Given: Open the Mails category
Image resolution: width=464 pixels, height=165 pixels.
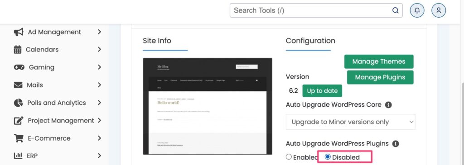Looking at the screenshot, I should tap(35, 85).
